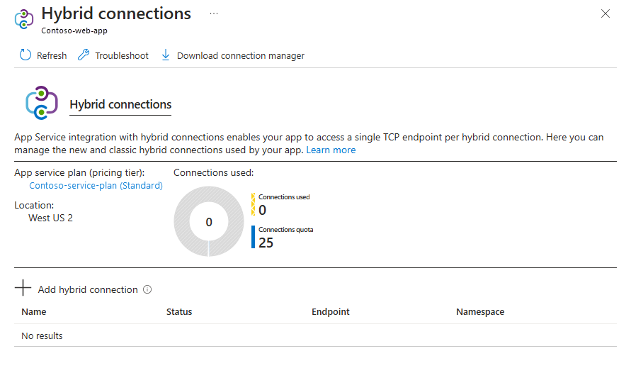Click the download arrow icon
631x383 pixels.
(x=166, y=55)
